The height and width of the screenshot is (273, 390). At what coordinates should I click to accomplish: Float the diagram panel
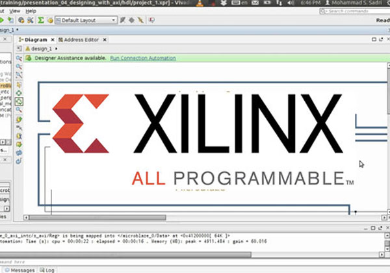click(x=381, y=39)
